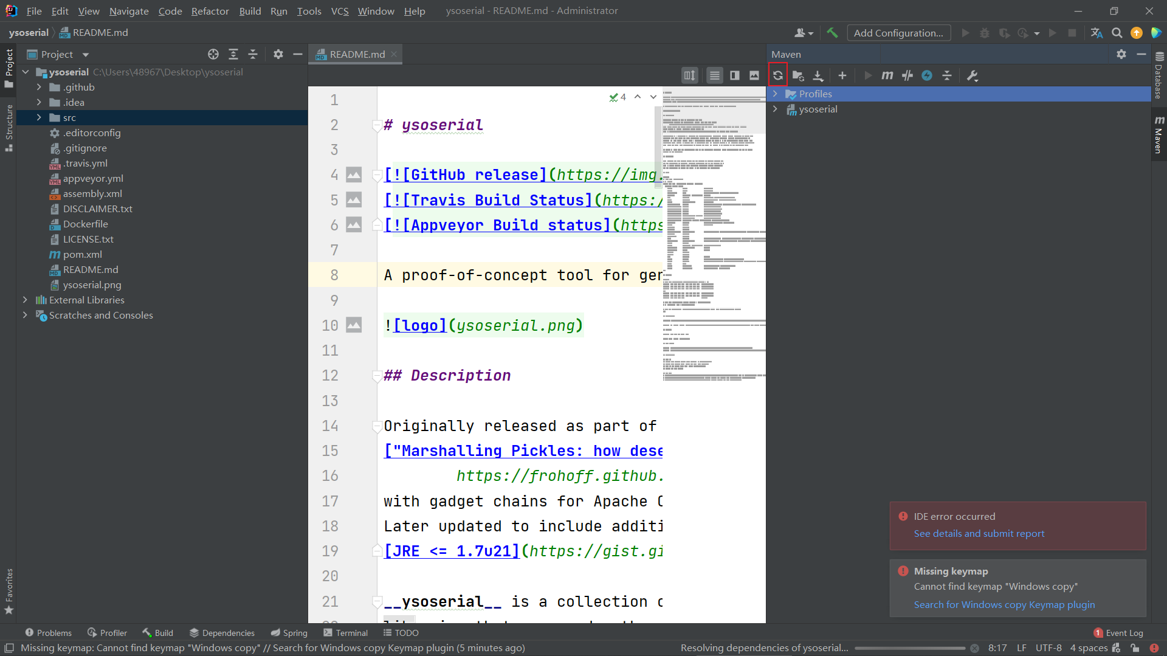Expand the src folder in project tree
The width and height of the screenshot is (1167, 656).
pos(39,117)
